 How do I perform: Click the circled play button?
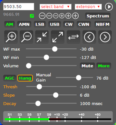[x=109, y=7]
